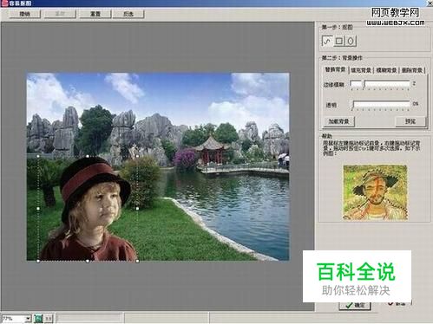The width and height of the screenshot is (433, 324).
Task: Click the red pavilion in the canvas image
Action: [x=212, y=150]
